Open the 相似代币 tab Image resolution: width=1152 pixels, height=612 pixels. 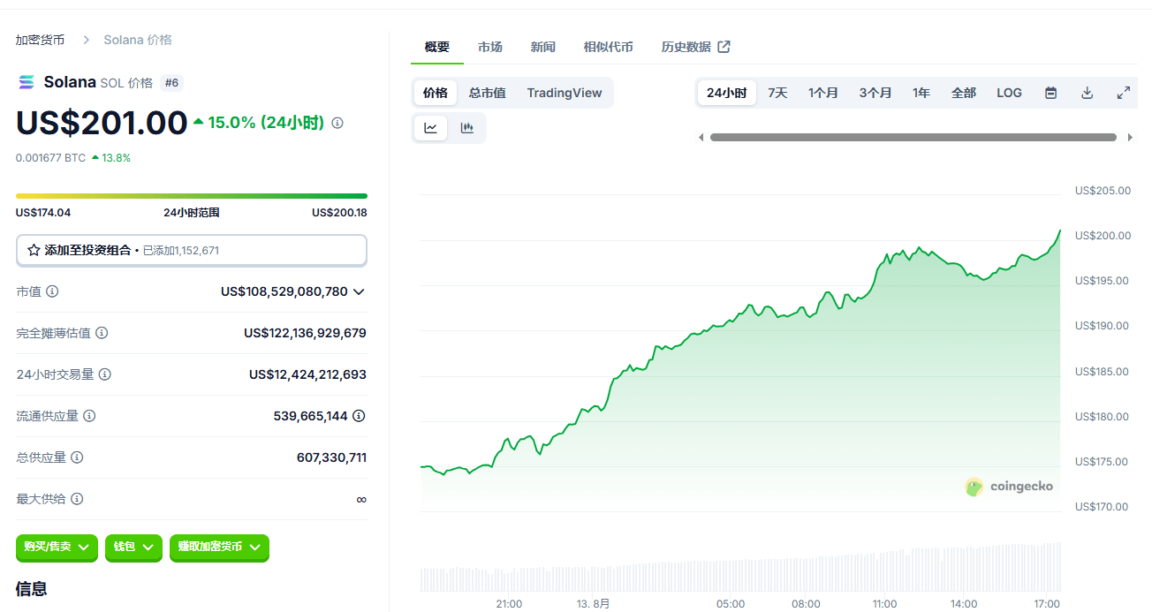pos(609,47)
